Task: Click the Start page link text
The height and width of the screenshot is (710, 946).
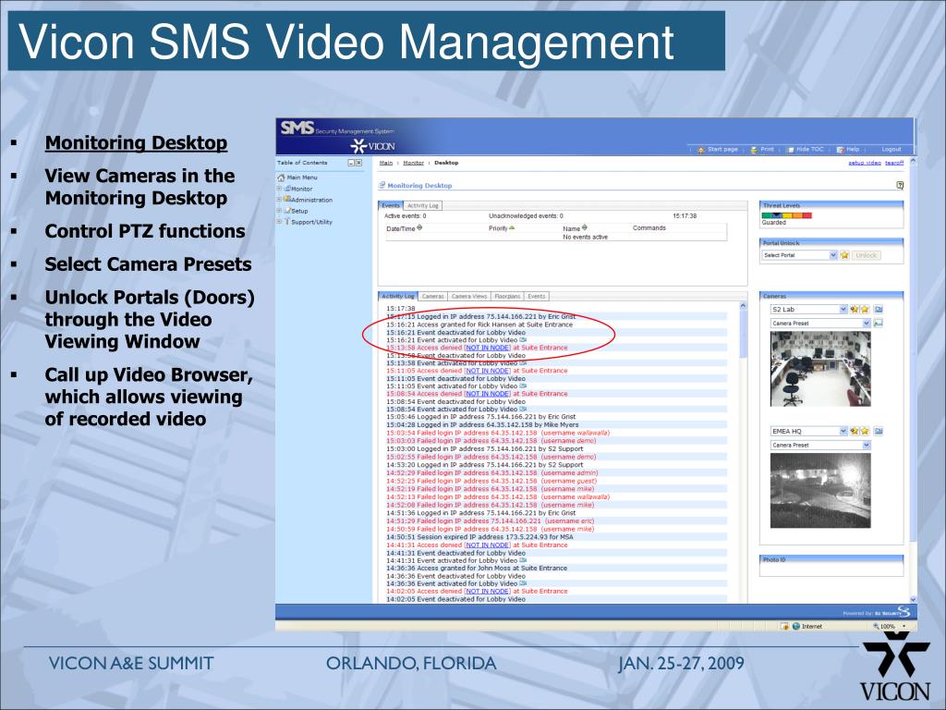Action: pyautogui.click(x=722, y=149)
